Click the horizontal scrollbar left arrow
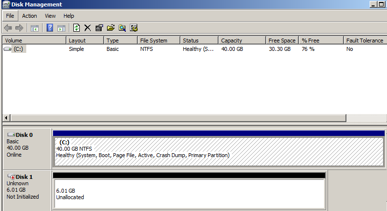 (6, 118)
